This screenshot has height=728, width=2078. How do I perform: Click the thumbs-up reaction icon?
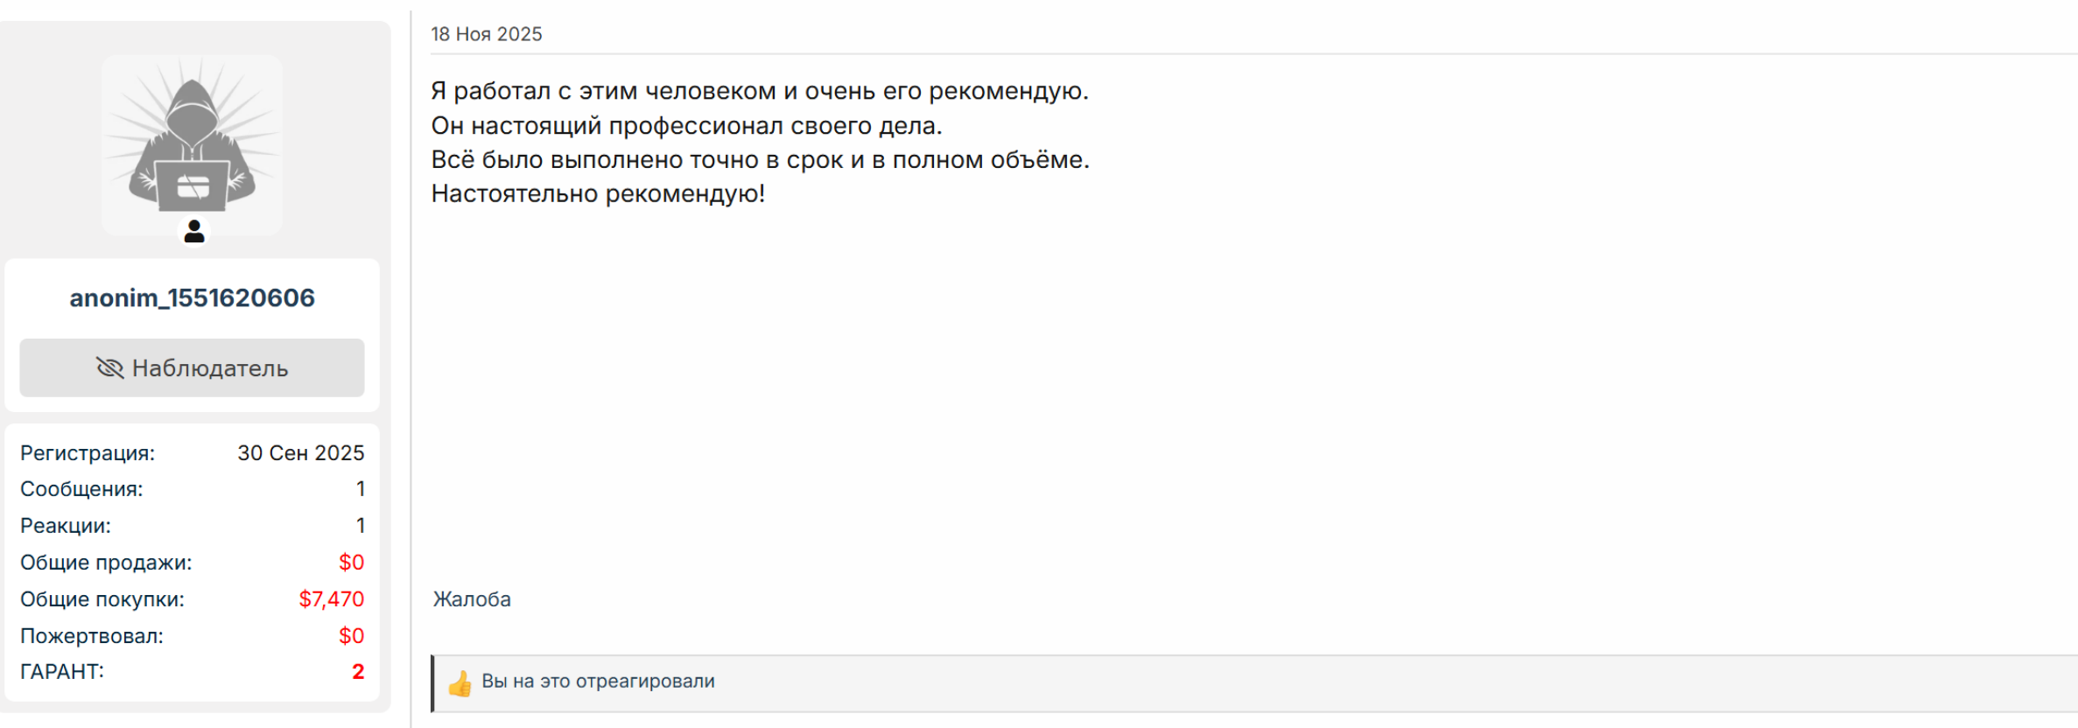pos(460,682)
